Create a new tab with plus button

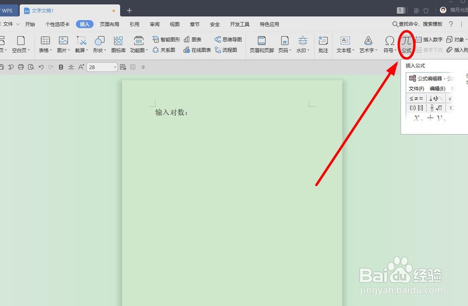coord(129,10)
